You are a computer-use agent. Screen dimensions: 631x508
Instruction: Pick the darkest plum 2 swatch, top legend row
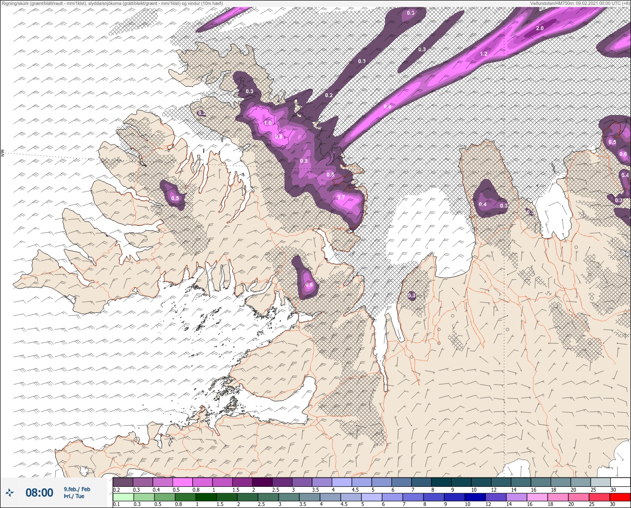262,482
